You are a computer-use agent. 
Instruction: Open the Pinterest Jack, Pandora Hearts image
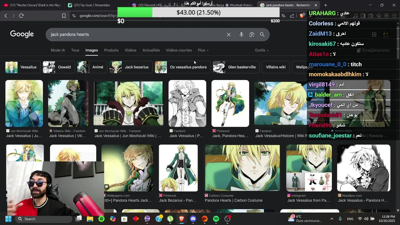pos(230,103)
